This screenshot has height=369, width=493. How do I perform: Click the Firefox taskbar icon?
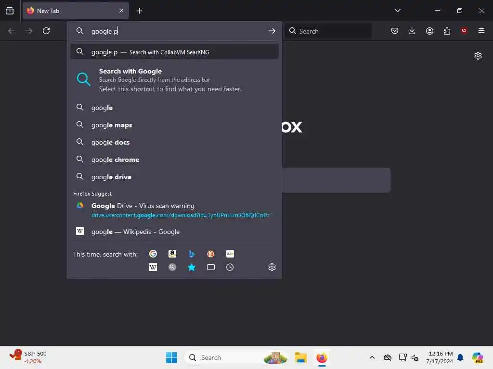point(322,357)
